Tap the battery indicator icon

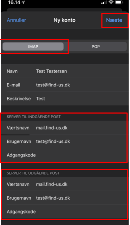click(119, 2)
